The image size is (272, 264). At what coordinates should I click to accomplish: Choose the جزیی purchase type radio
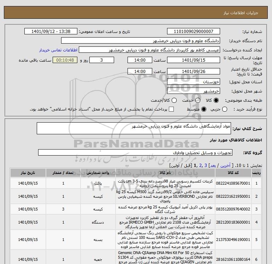coord(225,109)
